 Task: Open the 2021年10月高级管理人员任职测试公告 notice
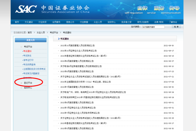pyautogui.click(x=77, y=45)
